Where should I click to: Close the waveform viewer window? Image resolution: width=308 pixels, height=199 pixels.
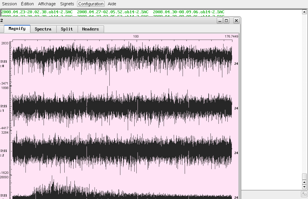tap(236, 20)
